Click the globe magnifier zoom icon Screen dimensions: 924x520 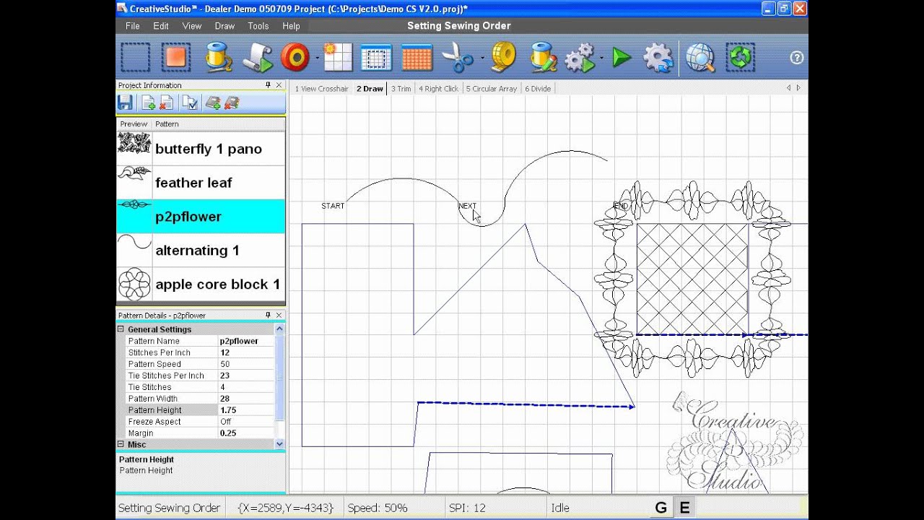click(x=699, y=58)
